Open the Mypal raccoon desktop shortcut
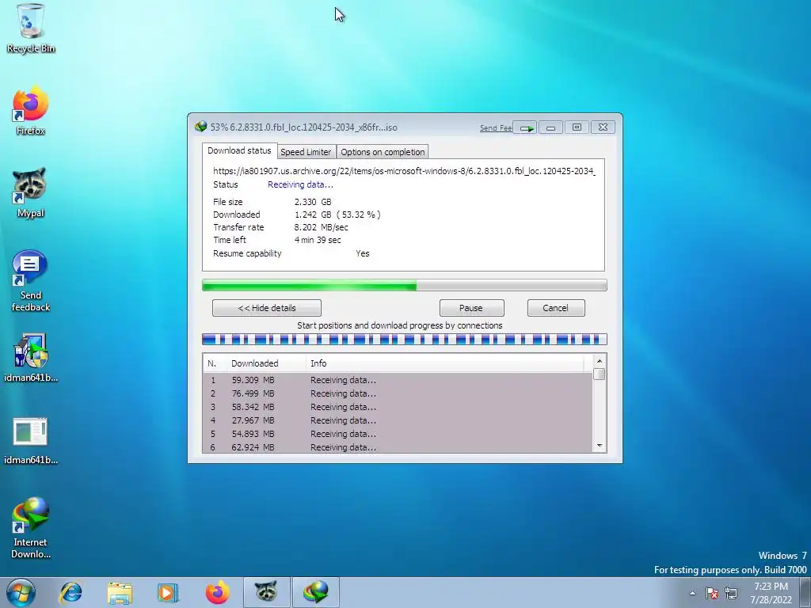 click(31, 193)
